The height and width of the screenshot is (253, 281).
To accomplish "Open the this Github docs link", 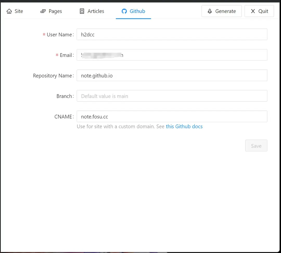I will [184, 126].
